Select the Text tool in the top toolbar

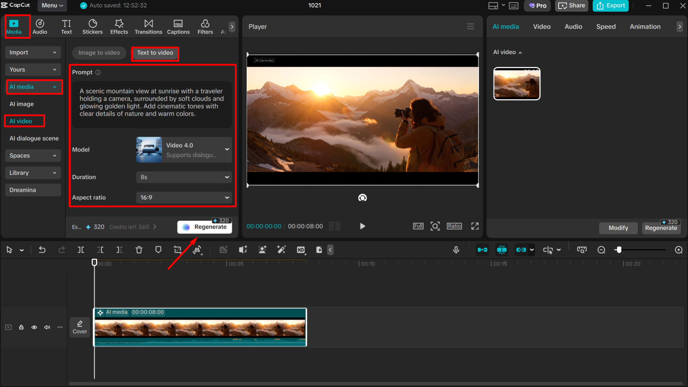pos(66,26)
